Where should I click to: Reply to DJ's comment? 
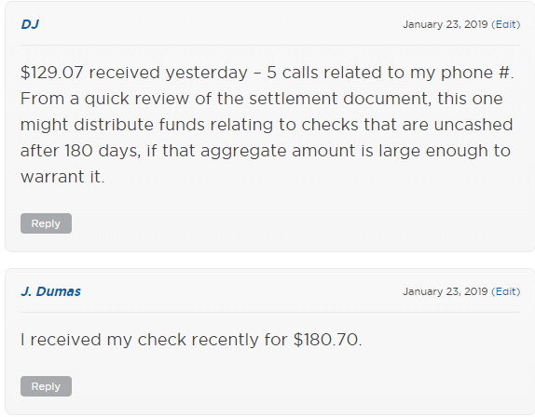pos(46,223)
